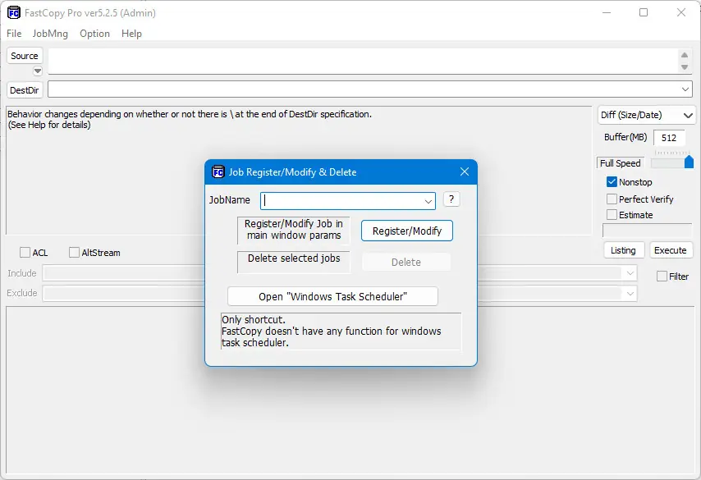Open the help question mark button beside JobName
The image size is (701, 480).
(451, 199)
